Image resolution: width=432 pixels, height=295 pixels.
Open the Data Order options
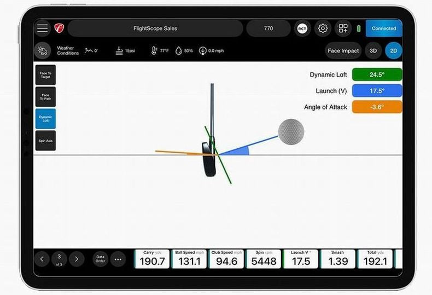[100, 259]
